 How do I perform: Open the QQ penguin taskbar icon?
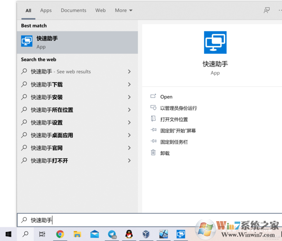pos(129,234)
